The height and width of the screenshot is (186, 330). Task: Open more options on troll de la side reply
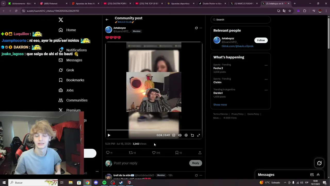click(x=201, y=175)
